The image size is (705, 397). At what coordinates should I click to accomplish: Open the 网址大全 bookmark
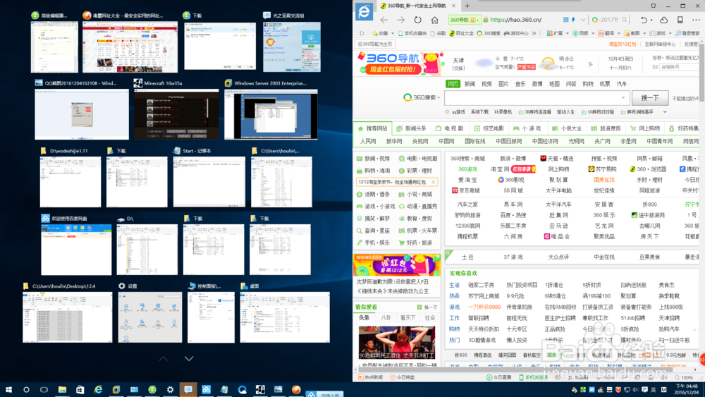461,33
